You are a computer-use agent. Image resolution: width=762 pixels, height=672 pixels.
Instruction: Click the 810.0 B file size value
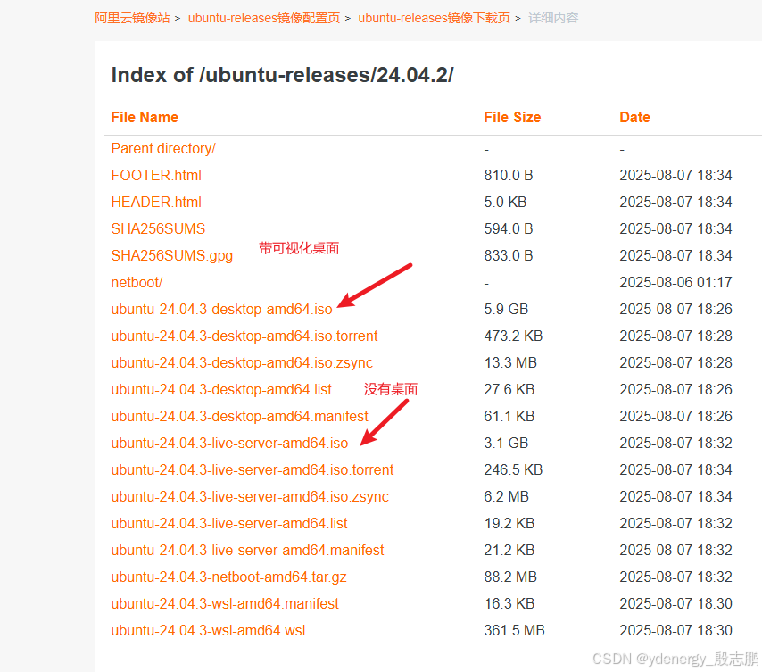click(509, 176)
